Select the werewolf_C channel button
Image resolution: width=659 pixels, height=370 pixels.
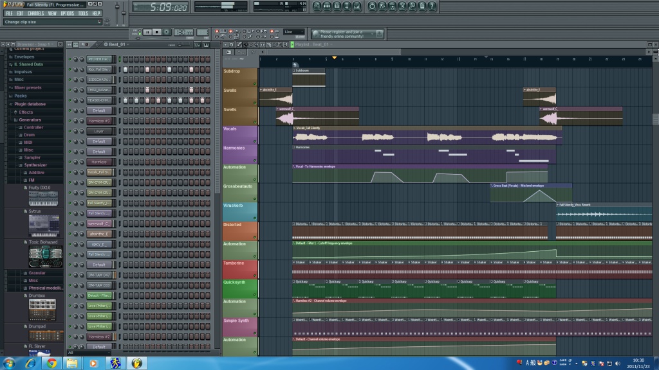tap(99, 224)
